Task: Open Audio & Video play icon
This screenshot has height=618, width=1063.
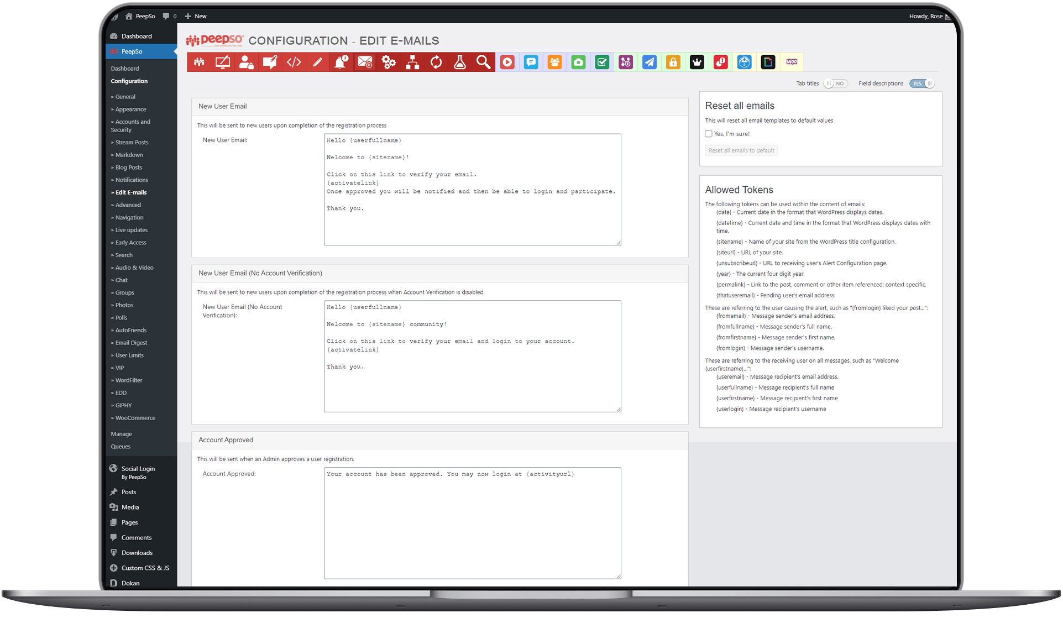Action: (507, 62)
